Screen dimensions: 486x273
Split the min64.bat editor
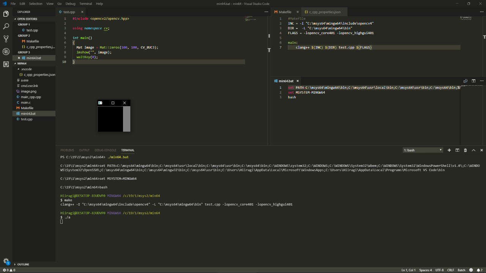[473, 81]
